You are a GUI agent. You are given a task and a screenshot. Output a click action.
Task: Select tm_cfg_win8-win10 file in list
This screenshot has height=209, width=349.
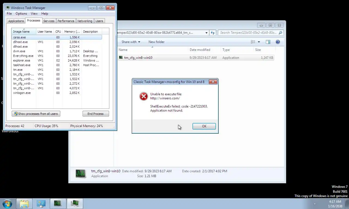click(x=196, y=58)
